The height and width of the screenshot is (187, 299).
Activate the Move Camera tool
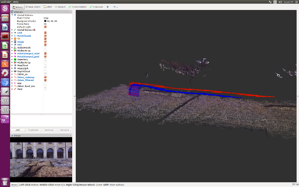(31, 7)
